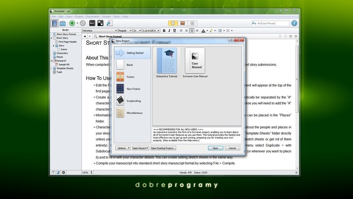Select the Non-Fiction template category

point(132,89)
